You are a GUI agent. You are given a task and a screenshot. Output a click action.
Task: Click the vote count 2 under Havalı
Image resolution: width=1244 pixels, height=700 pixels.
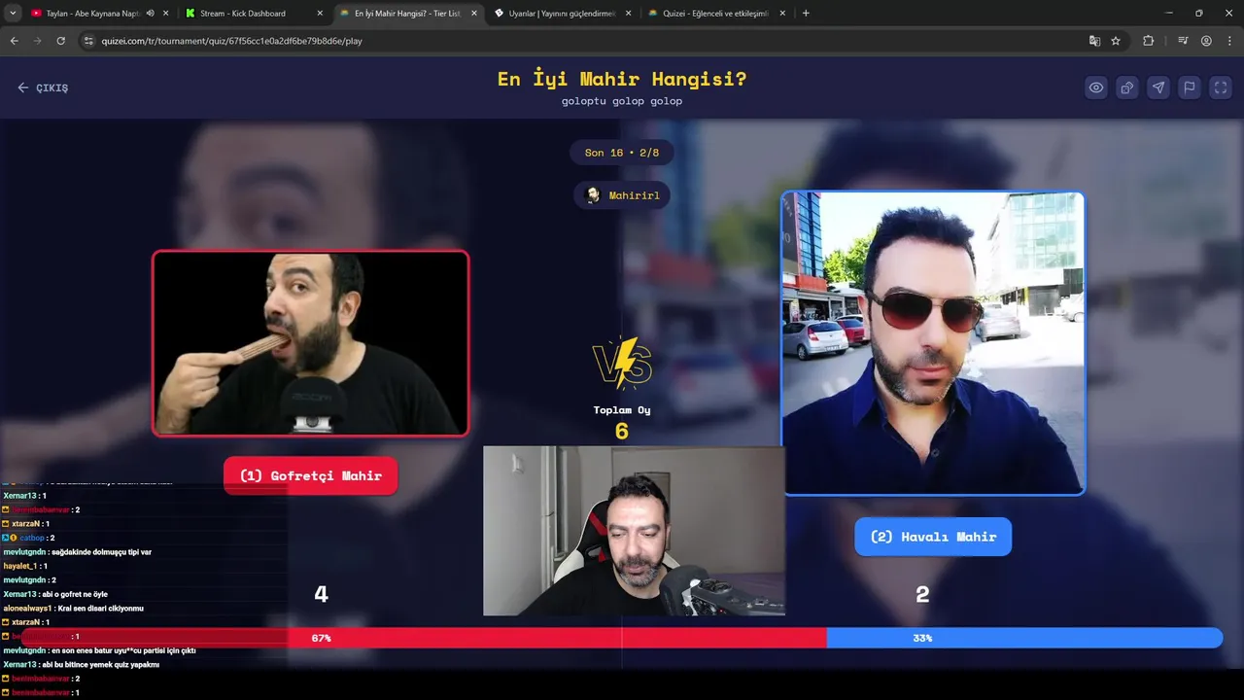click(x=922, y=594)
